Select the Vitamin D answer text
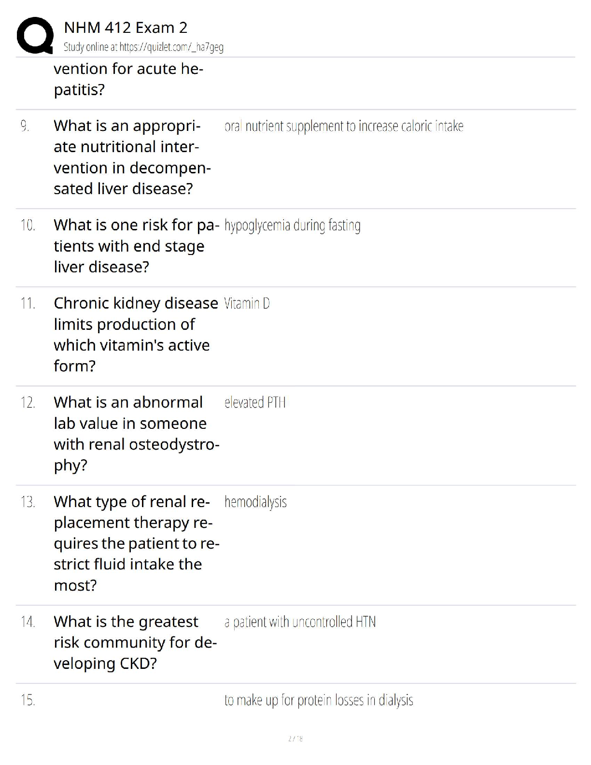Viewport: 591px width, 765px height. (x=247, y=303)
